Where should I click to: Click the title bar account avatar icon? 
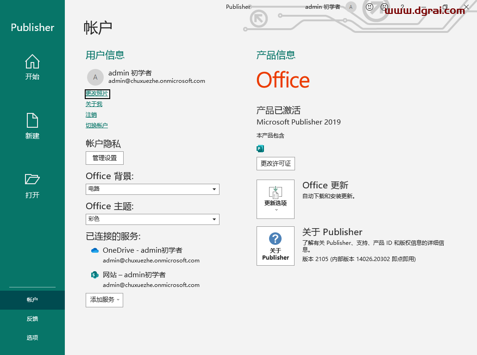coord(351,7)
